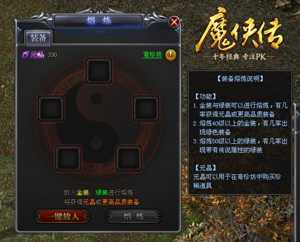Select the 元晶 amount 330
Viewport: 300px width, 242px height.
(52, 55)
